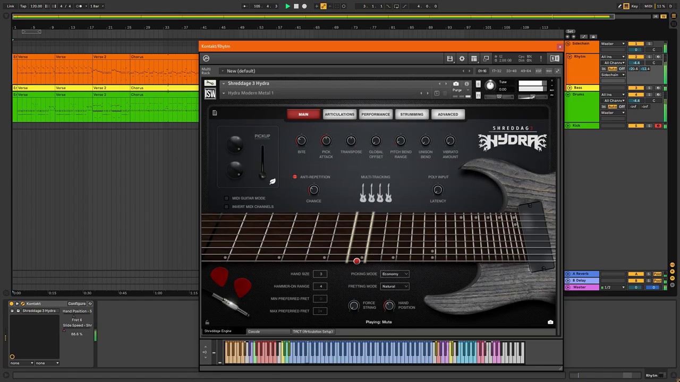
Task: Click the Ableton arrangement Record button
Action: point(304,6)
